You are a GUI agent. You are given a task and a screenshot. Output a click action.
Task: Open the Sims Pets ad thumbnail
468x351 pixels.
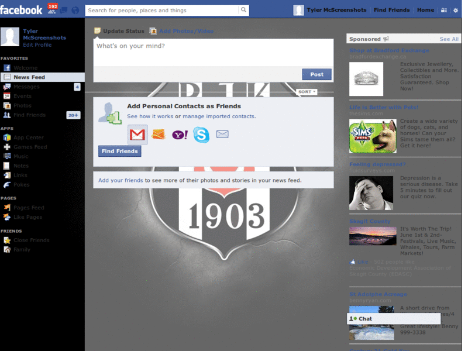click(x=373, y=136)
